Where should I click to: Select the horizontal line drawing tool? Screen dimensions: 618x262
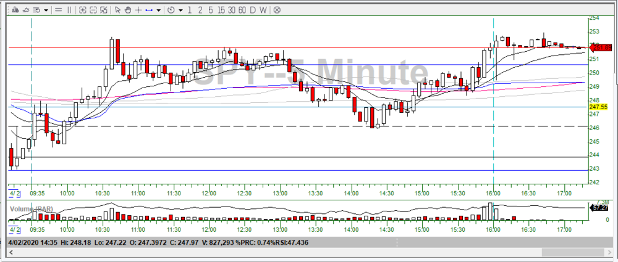pos(59,10)
